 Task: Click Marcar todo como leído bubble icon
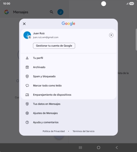tap(27, 85)
